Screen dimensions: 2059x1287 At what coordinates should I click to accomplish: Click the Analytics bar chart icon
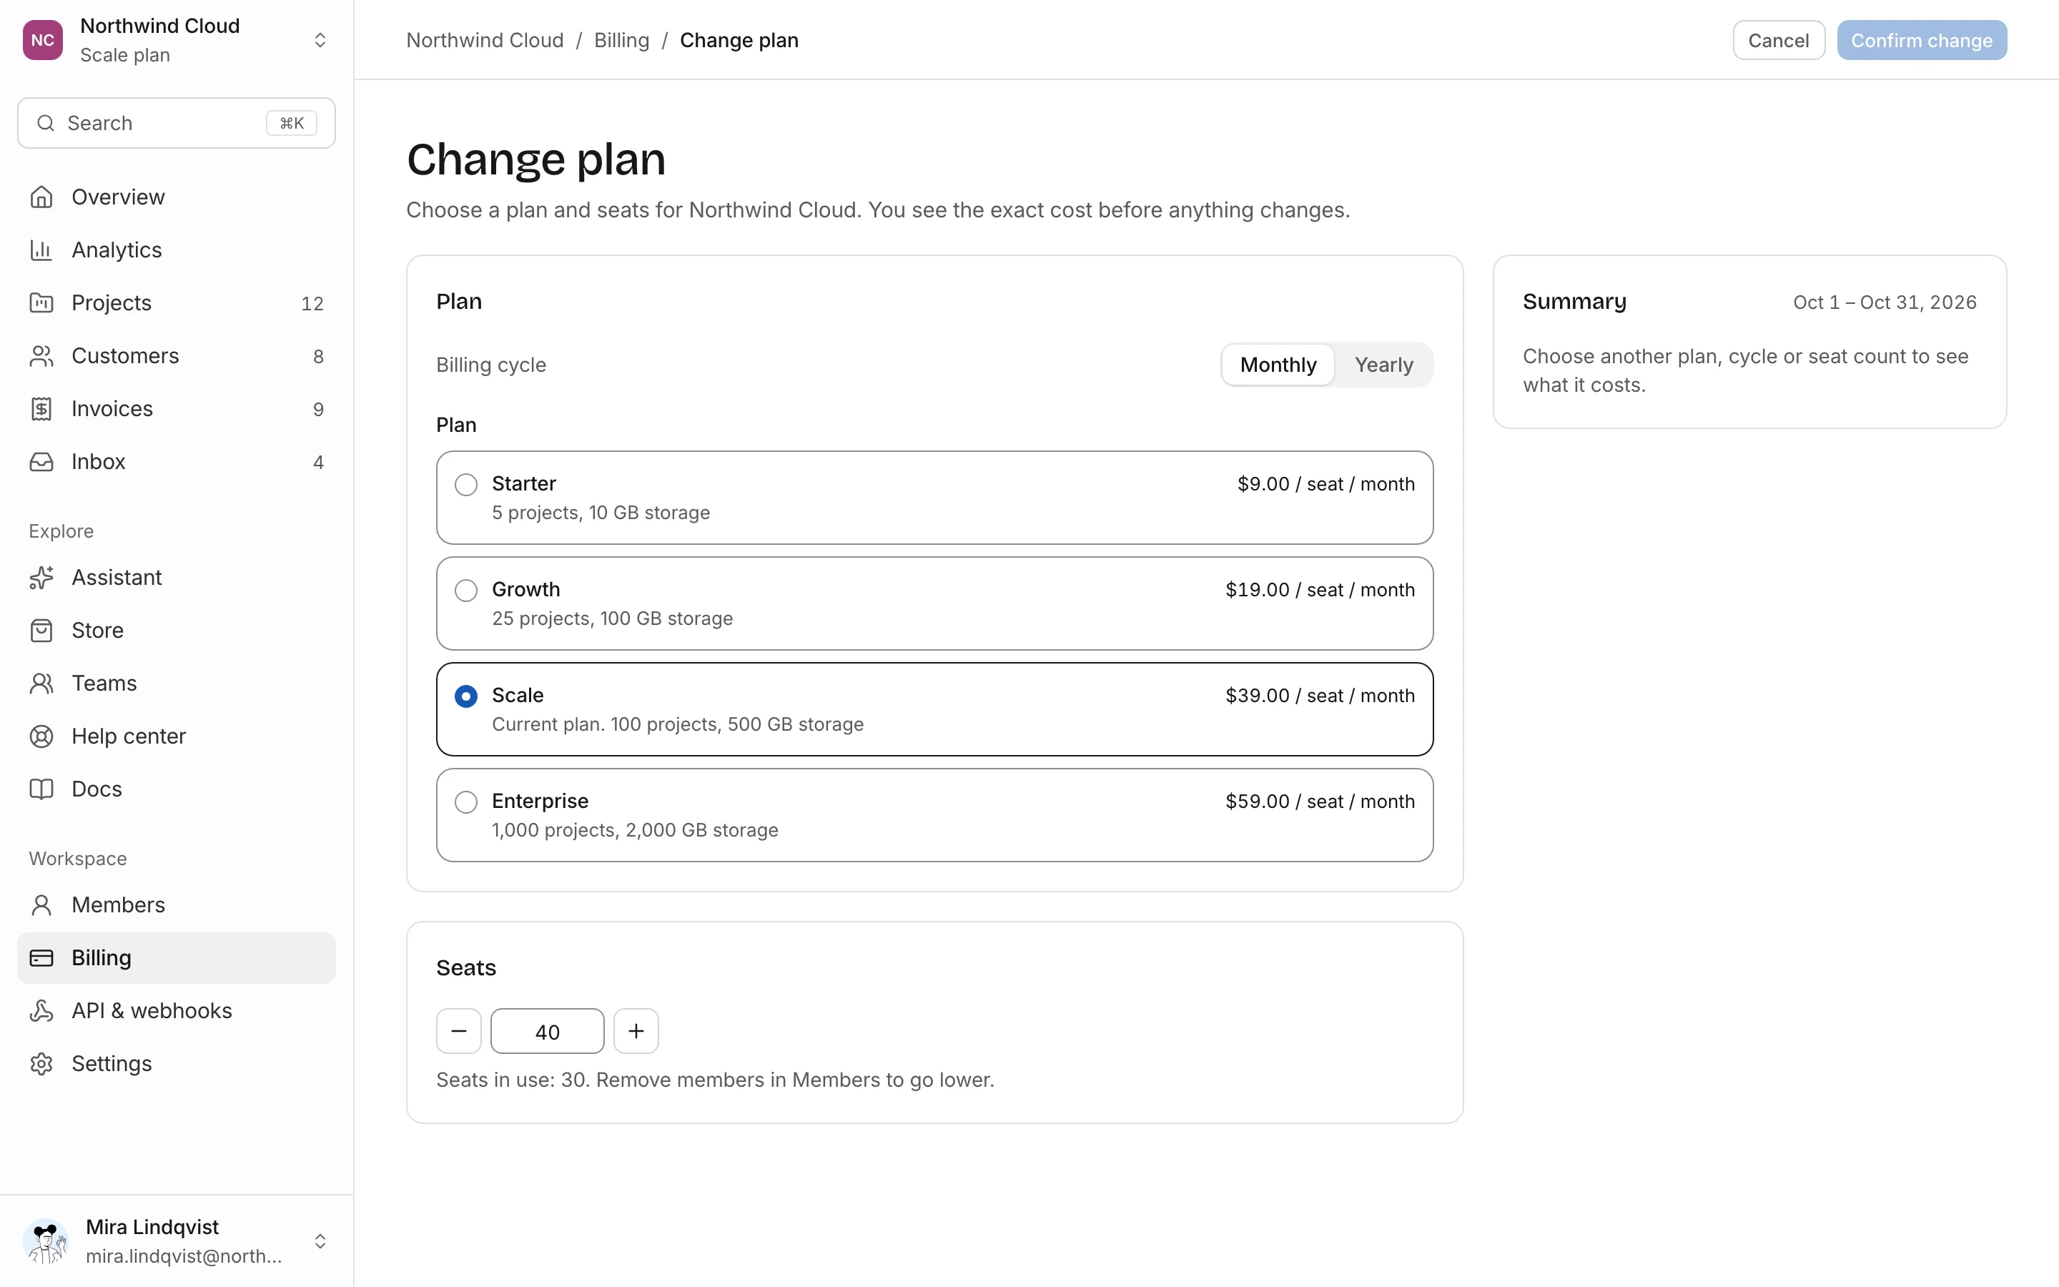tap(41, 250)
